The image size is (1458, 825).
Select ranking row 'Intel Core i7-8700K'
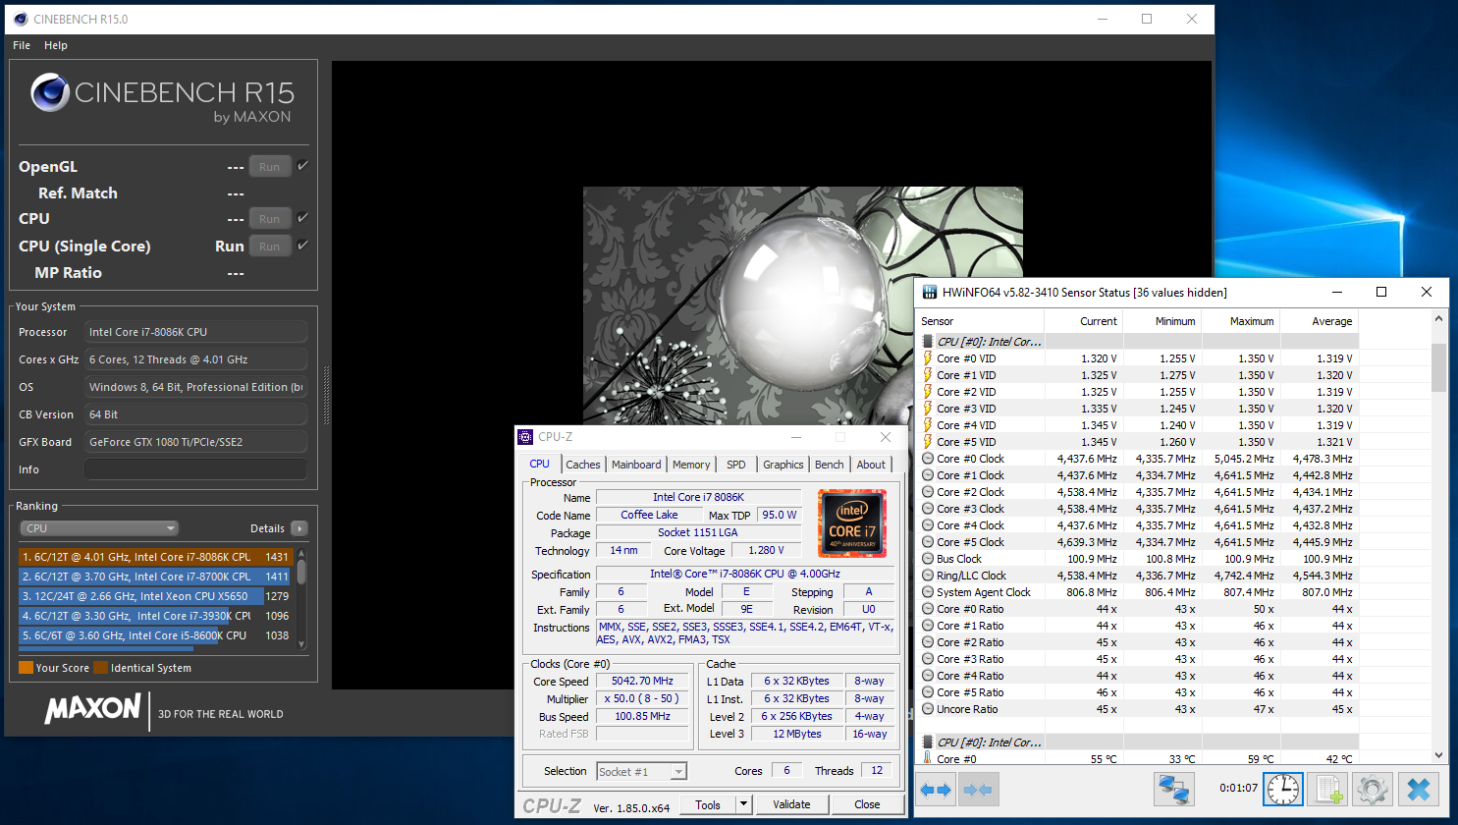click(x=155, y=577)
